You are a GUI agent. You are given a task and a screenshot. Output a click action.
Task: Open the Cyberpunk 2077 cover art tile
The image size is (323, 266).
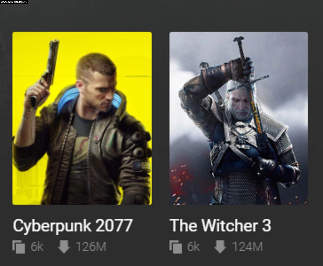82,118
